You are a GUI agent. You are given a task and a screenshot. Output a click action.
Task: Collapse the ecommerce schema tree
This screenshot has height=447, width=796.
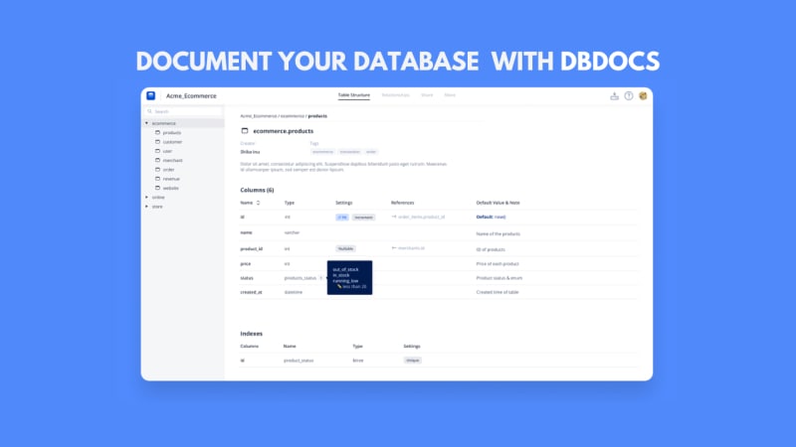146,123
